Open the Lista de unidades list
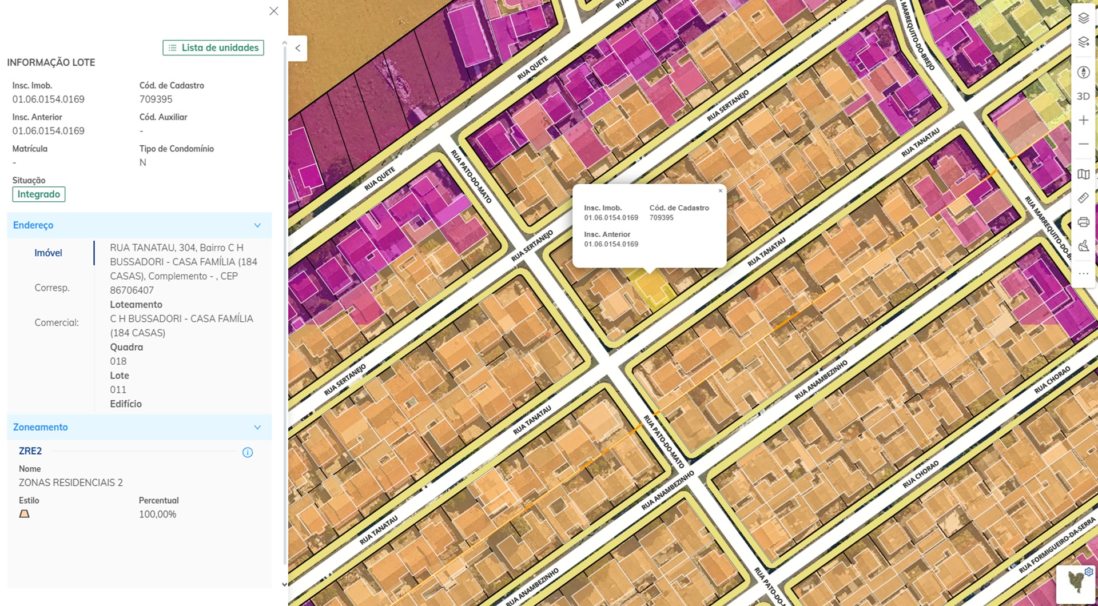 tap(213, 47)
